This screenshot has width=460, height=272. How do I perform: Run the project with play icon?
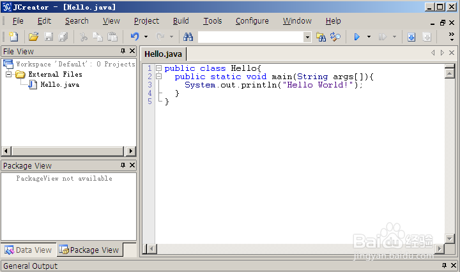pos(356,36)
